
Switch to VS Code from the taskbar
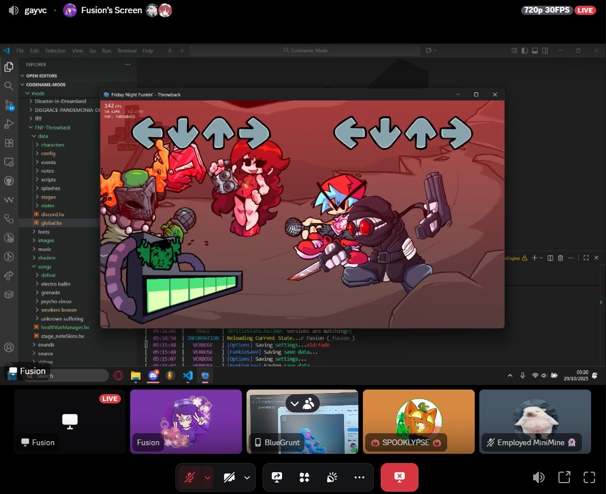click(188, 376)
